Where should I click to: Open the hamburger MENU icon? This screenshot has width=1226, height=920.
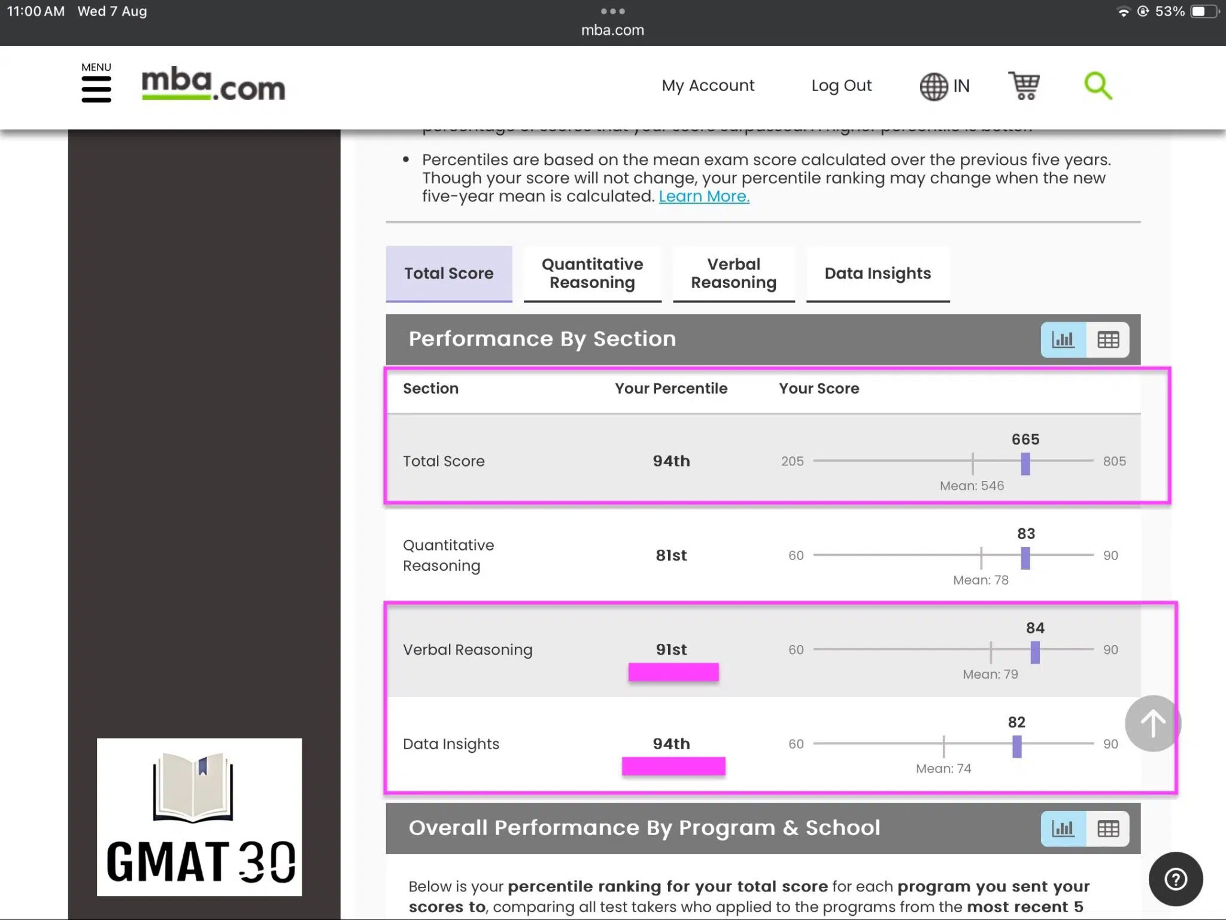[x=96, y=83]
